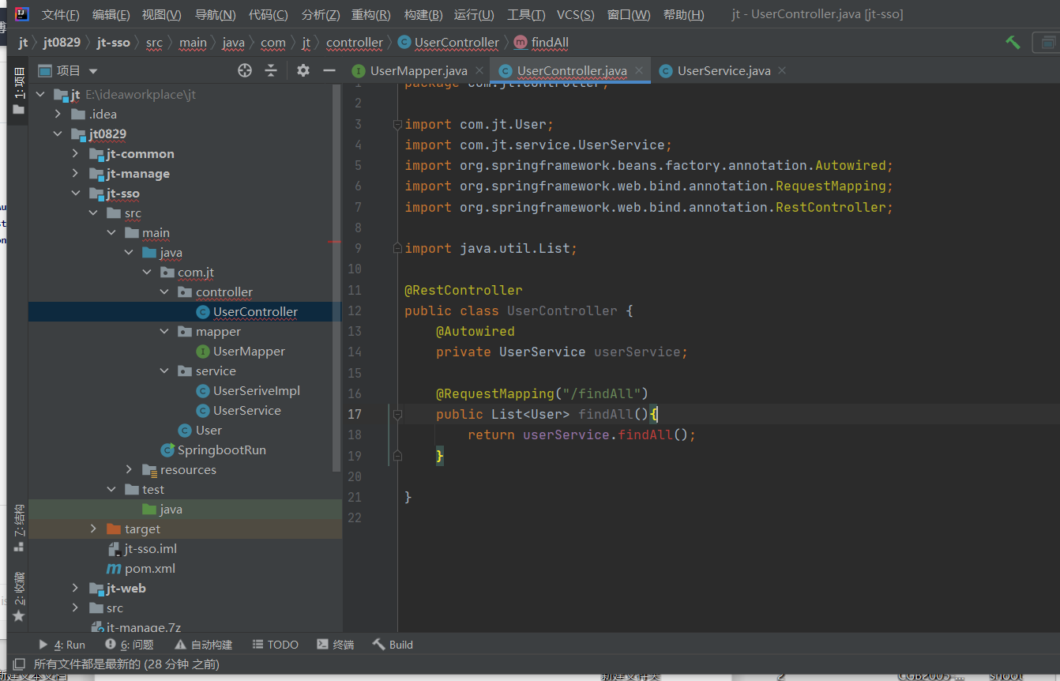Select the green test java folder

171,510
